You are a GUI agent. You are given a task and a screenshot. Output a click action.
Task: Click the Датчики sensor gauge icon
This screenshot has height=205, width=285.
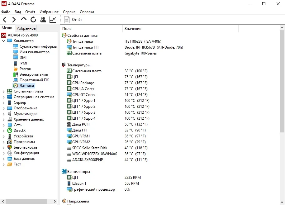click(x=16, y=86)
